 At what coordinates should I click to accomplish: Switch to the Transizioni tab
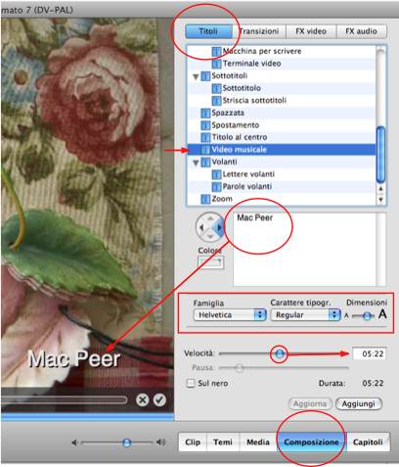259,31
